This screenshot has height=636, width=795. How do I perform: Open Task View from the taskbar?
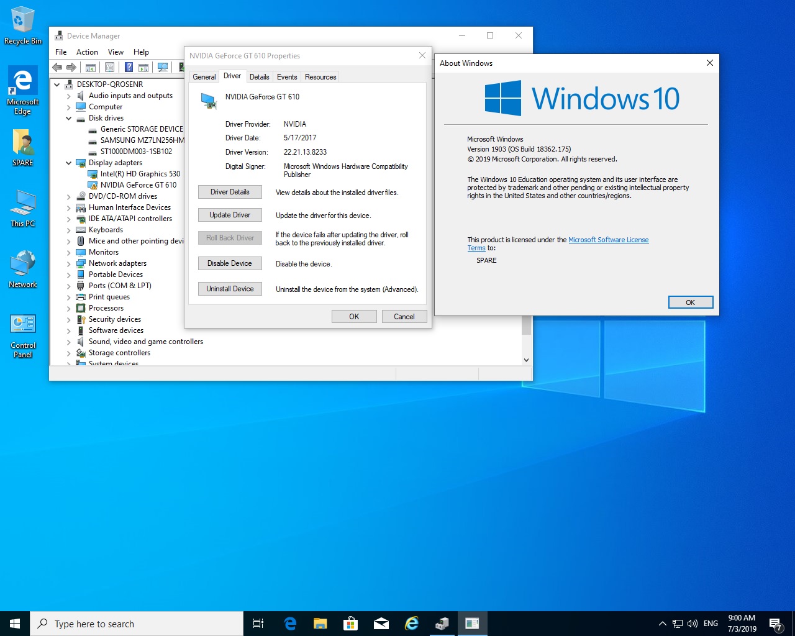pyautogui.click(x=258, y=624)
